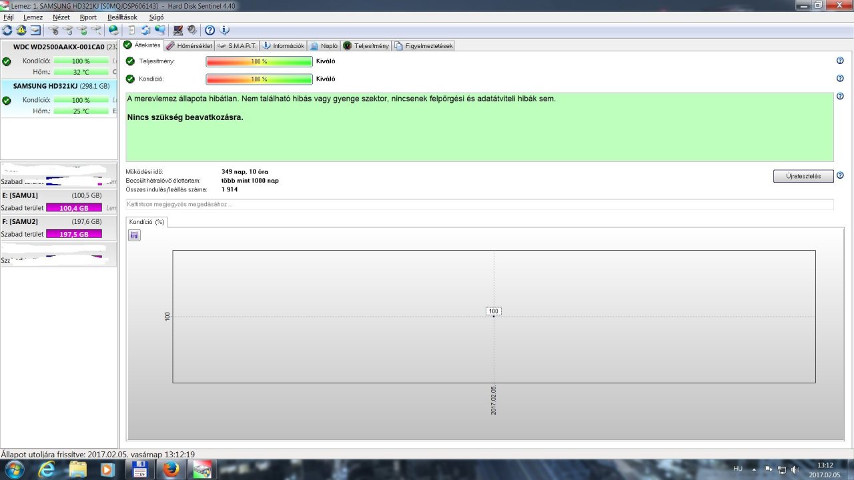Click the main Kondíció 100 % gradient bar

pos(260,79)
